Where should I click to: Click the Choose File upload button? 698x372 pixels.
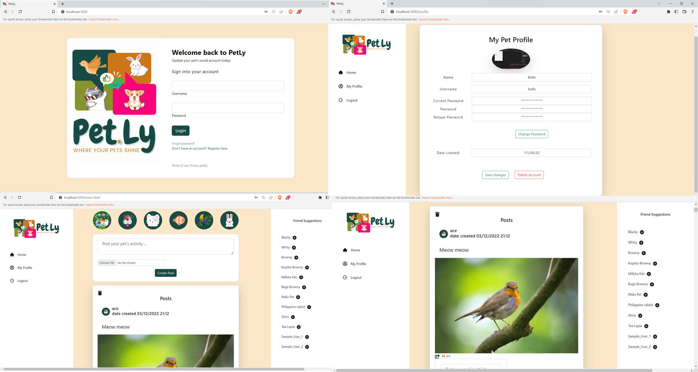[x=107, y=263]
